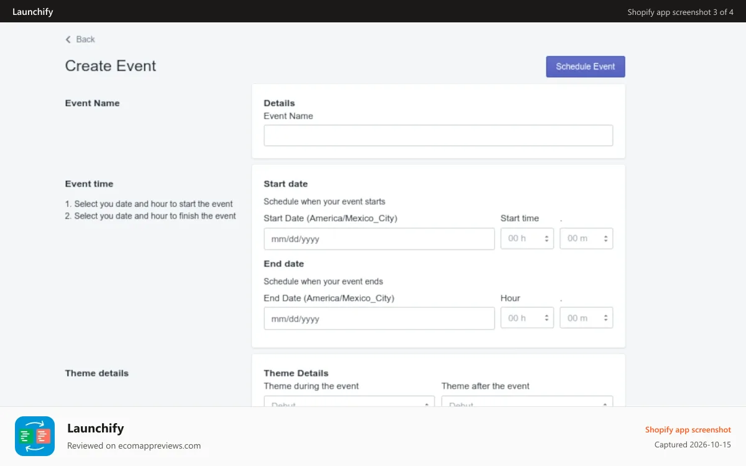
Task: Focus the Event Name input field
Action: coord(438,135)
